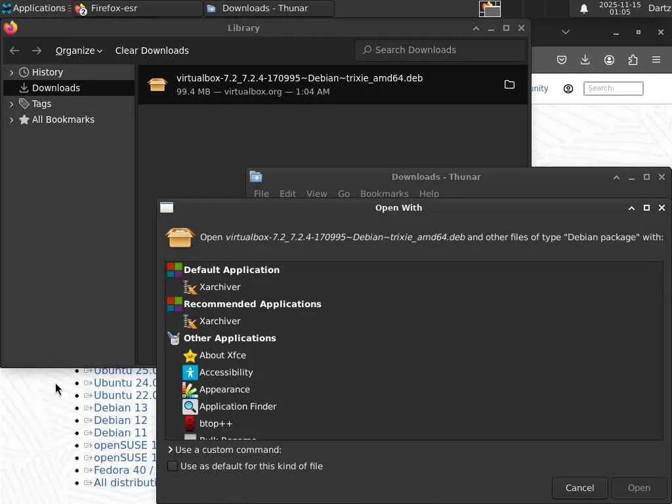Select the virtualbox deb download entry
The image size is (672, 504).
click(333, 85)
